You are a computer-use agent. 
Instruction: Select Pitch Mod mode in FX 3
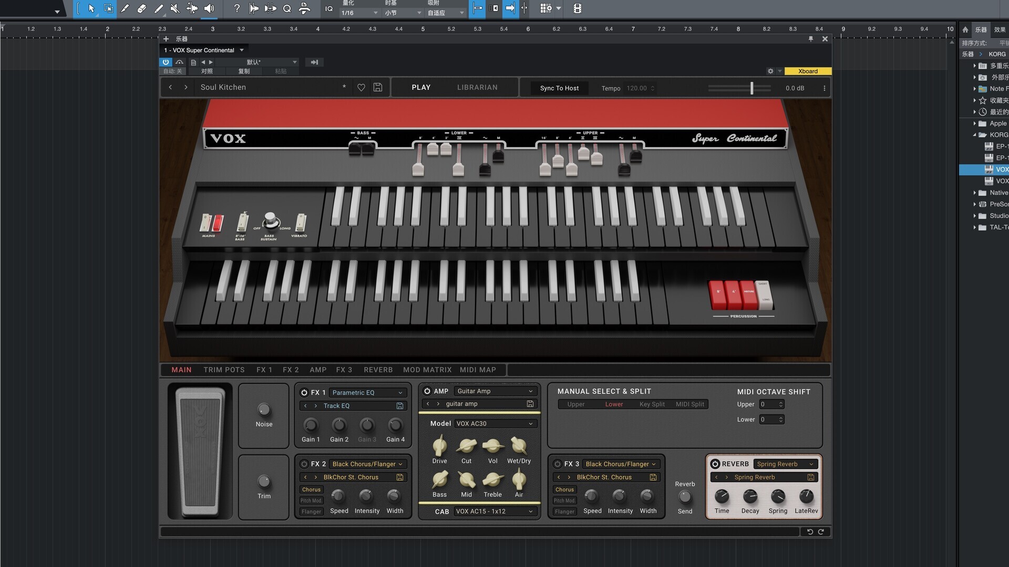point(564,501)
